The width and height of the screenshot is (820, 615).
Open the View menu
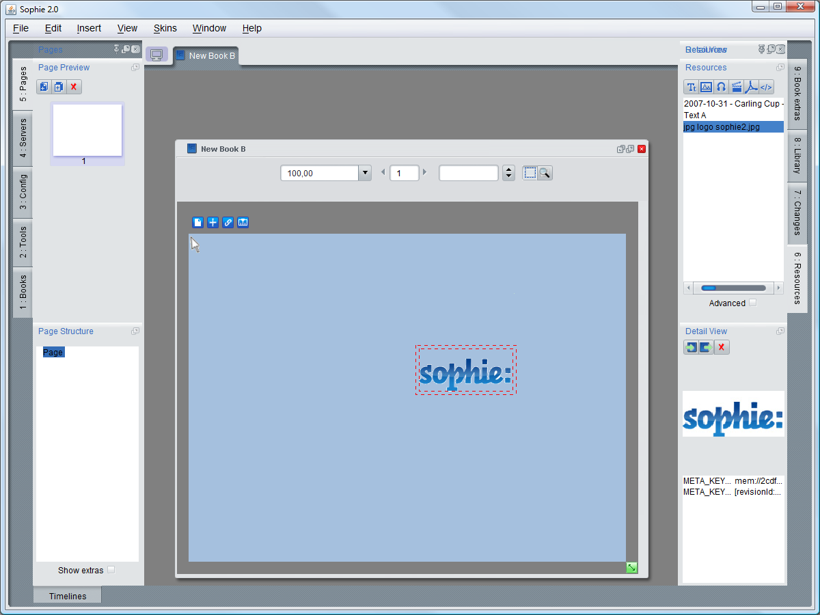point(128,28)
